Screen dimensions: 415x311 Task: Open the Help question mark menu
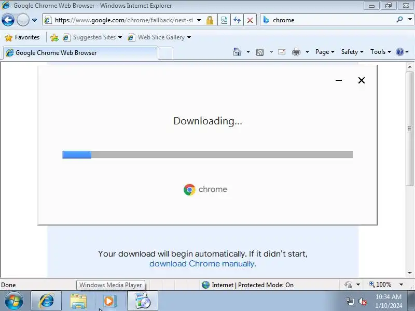coord(403,52)
